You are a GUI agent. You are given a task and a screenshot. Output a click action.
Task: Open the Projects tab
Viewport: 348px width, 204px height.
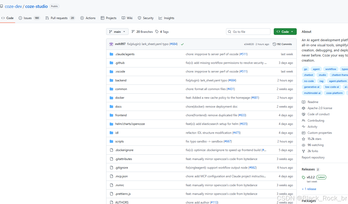coord(108,18)
